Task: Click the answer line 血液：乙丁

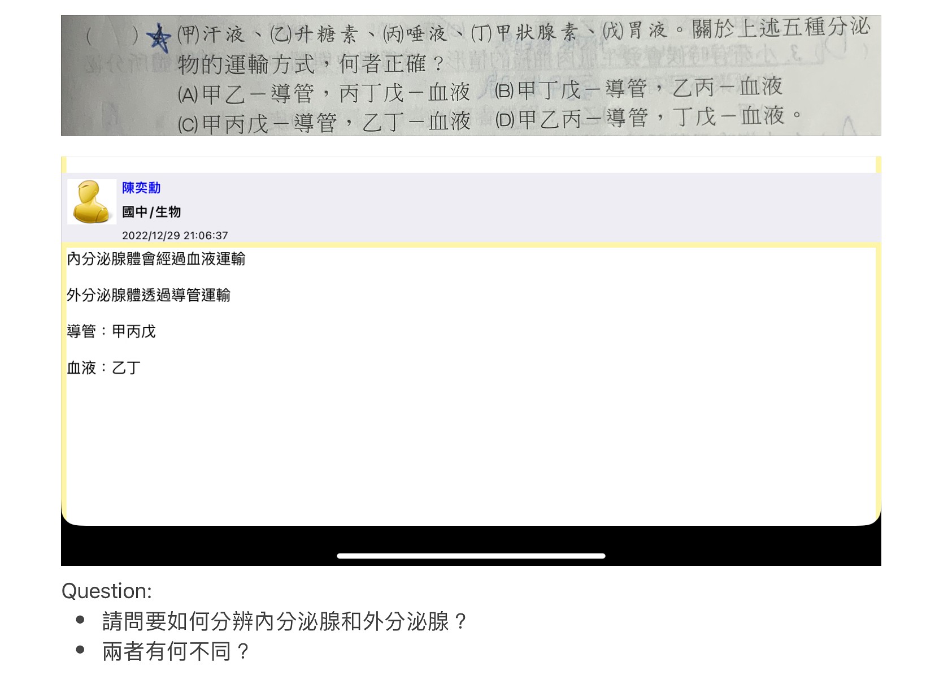Action: click(x=104, y=368)
